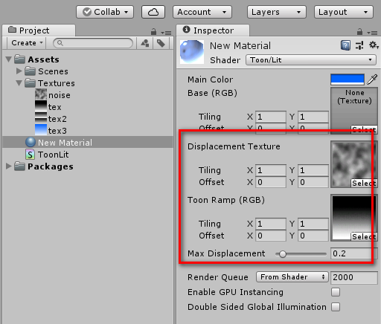
Task: Click the search by label tag icon
Action: point(161,43)
